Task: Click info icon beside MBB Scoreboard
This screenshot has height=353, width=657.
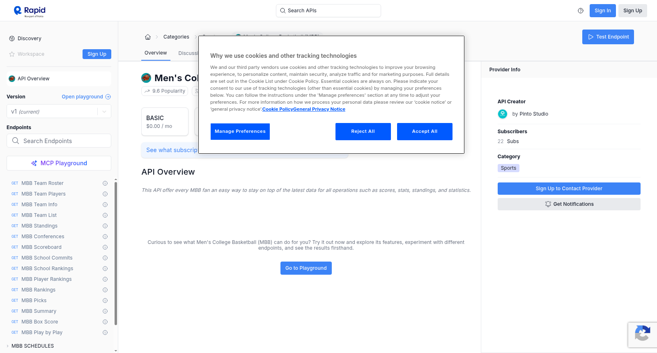Action: pos(105,247)
